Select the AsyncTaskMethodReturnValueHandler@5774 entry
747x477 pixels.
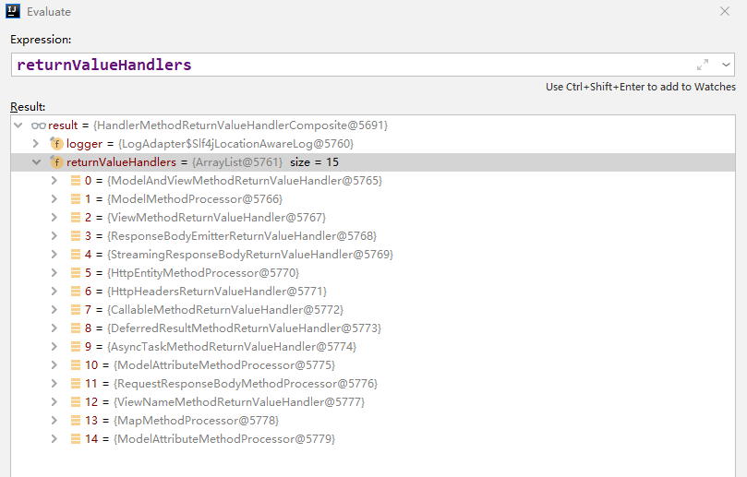[232, 347]
